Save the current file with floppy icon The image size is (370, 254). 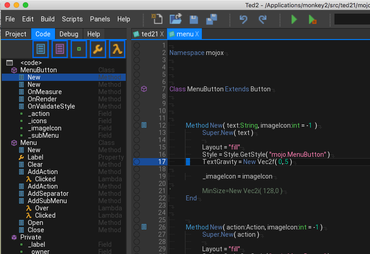(x=194, y=19)
